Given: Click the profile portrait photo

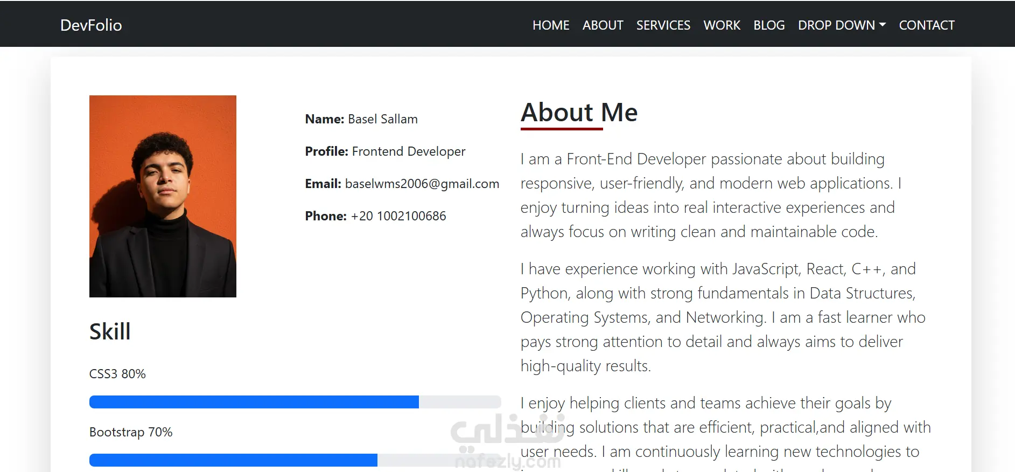Looking at the screenshot, I should (163, 196).
